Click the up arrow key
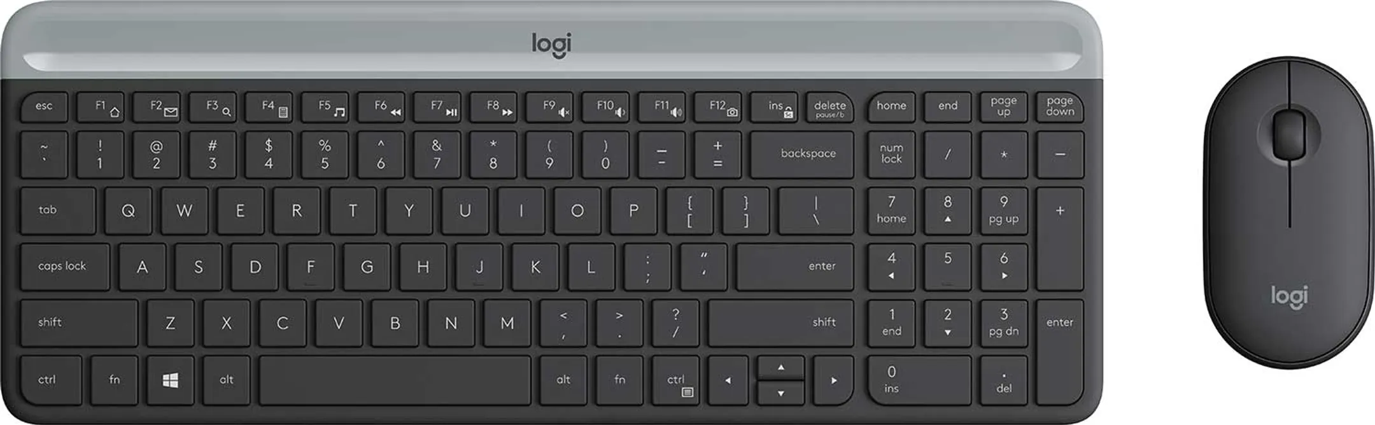The height and width of the screenshot is (425, 1375). pyautogui.click(x=780, y=368)
